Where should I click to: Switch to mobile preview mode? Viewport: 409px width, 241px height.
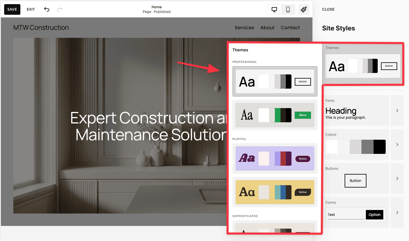click(288, 9)
